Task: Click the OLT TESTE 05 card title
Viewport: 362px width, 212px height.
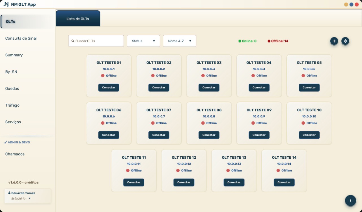Action: pos(309,63)
